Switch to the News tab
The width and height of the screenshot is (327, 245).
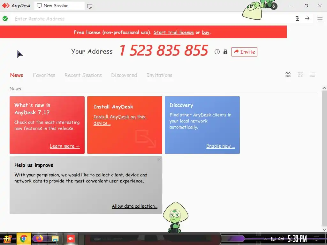click(x=17, y=75)
